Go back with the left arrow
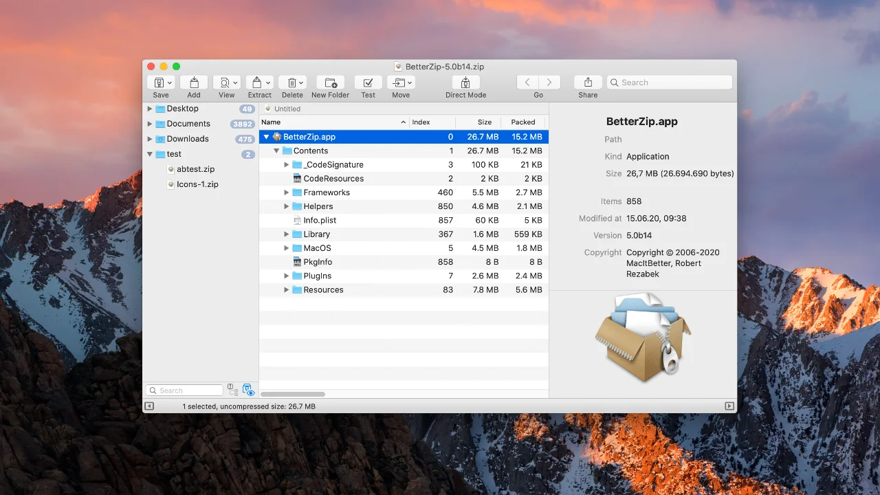This screenshot has width=880, height=495. tap(527, 82)
